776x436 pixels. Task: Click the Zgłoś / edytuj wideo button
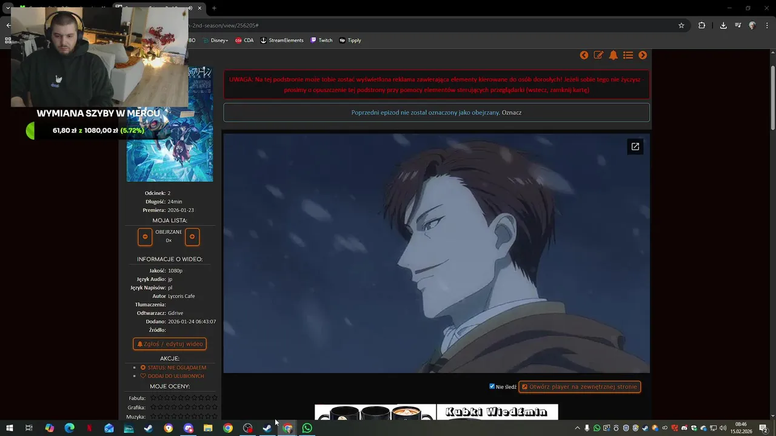(x=170, y=344)
